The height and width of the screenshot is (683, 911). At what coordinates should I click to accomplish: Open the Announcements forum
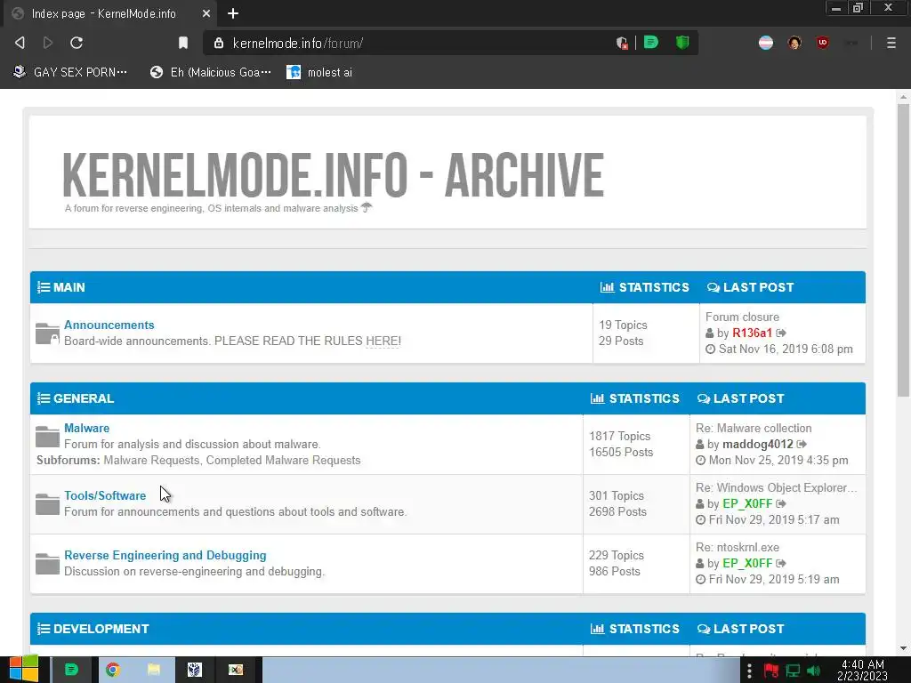[x=109, y=325]
